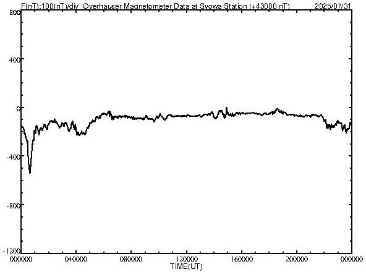Click the 080000 time axis label
Screen dimensions: 366x272
click(131, 259)
